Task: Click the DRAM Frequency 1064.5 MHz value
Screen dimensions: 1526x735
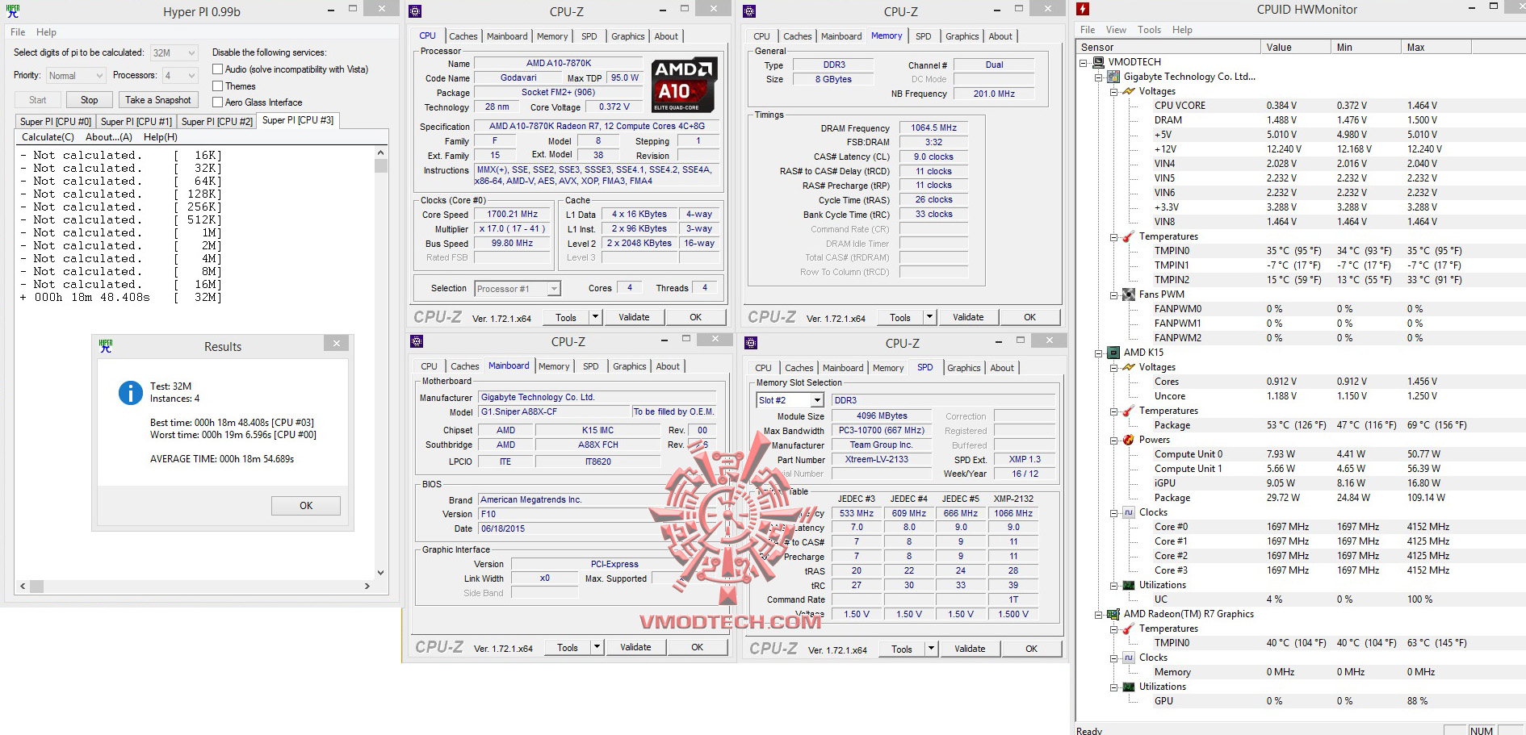Action: [933, 127]
